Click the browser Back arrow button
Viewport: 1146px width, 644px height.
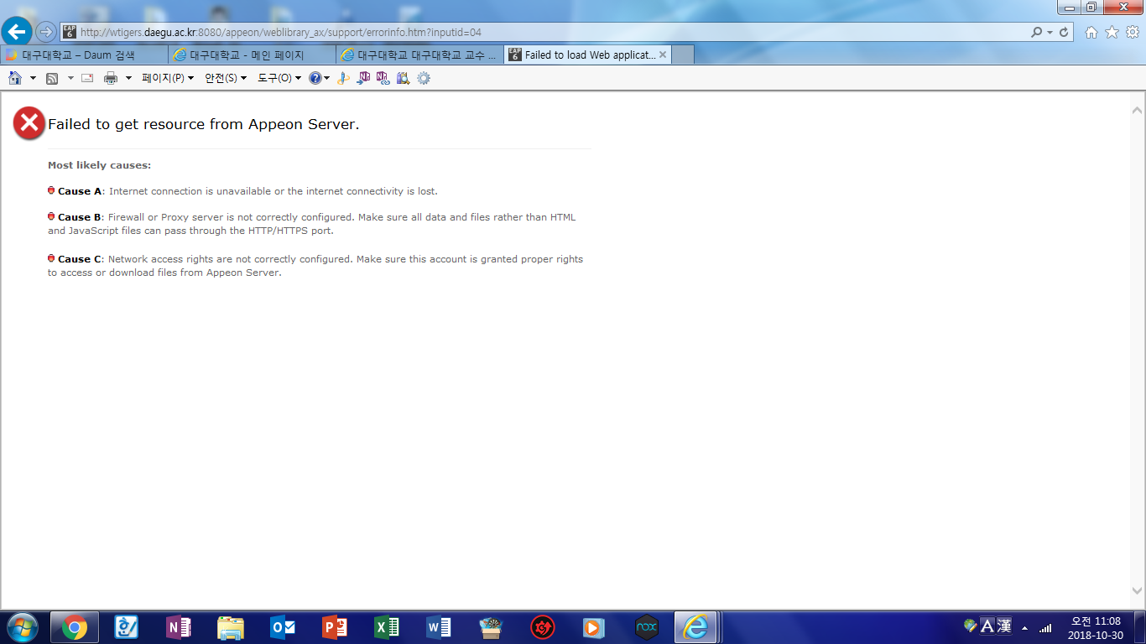click(17, 32)
